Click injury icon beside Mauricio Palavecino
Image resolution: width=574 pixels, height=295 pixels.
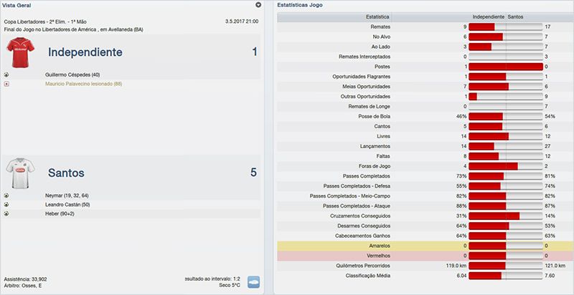click(6, 84)
